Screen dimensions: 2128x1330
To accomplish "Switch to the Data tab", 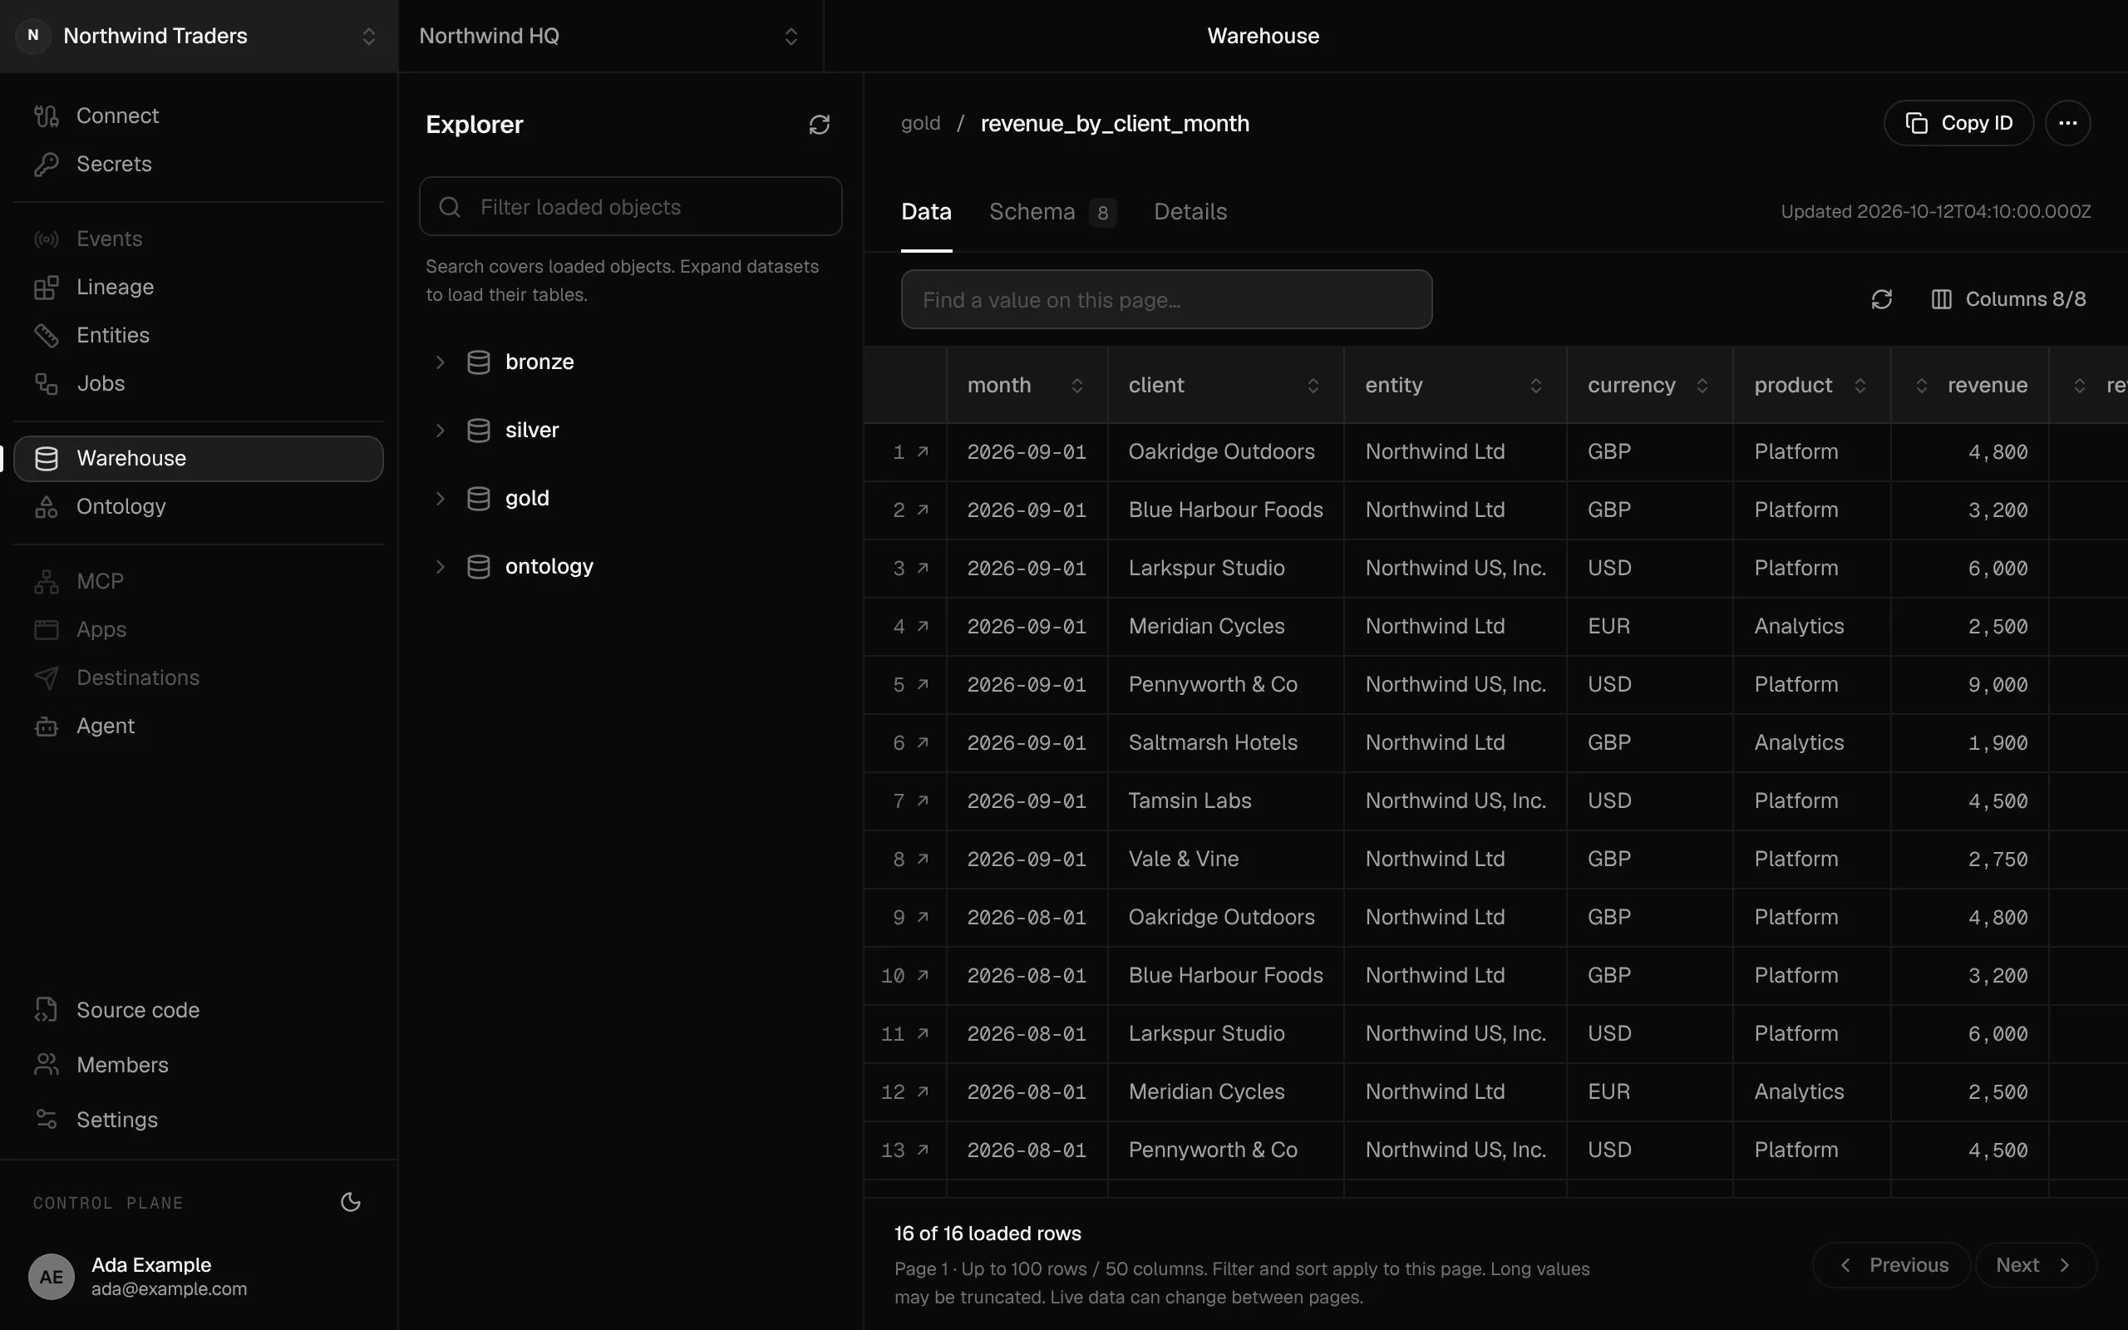I will pyautogui.click(x=926, y=212).
